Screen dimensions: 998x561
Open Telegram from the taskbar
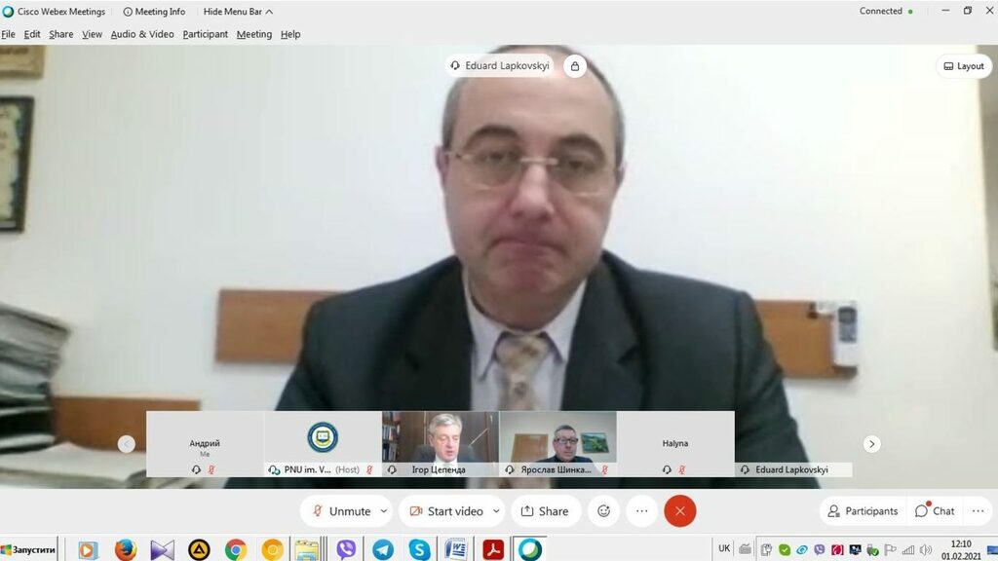pyautogui.click(x=382, y=549)
